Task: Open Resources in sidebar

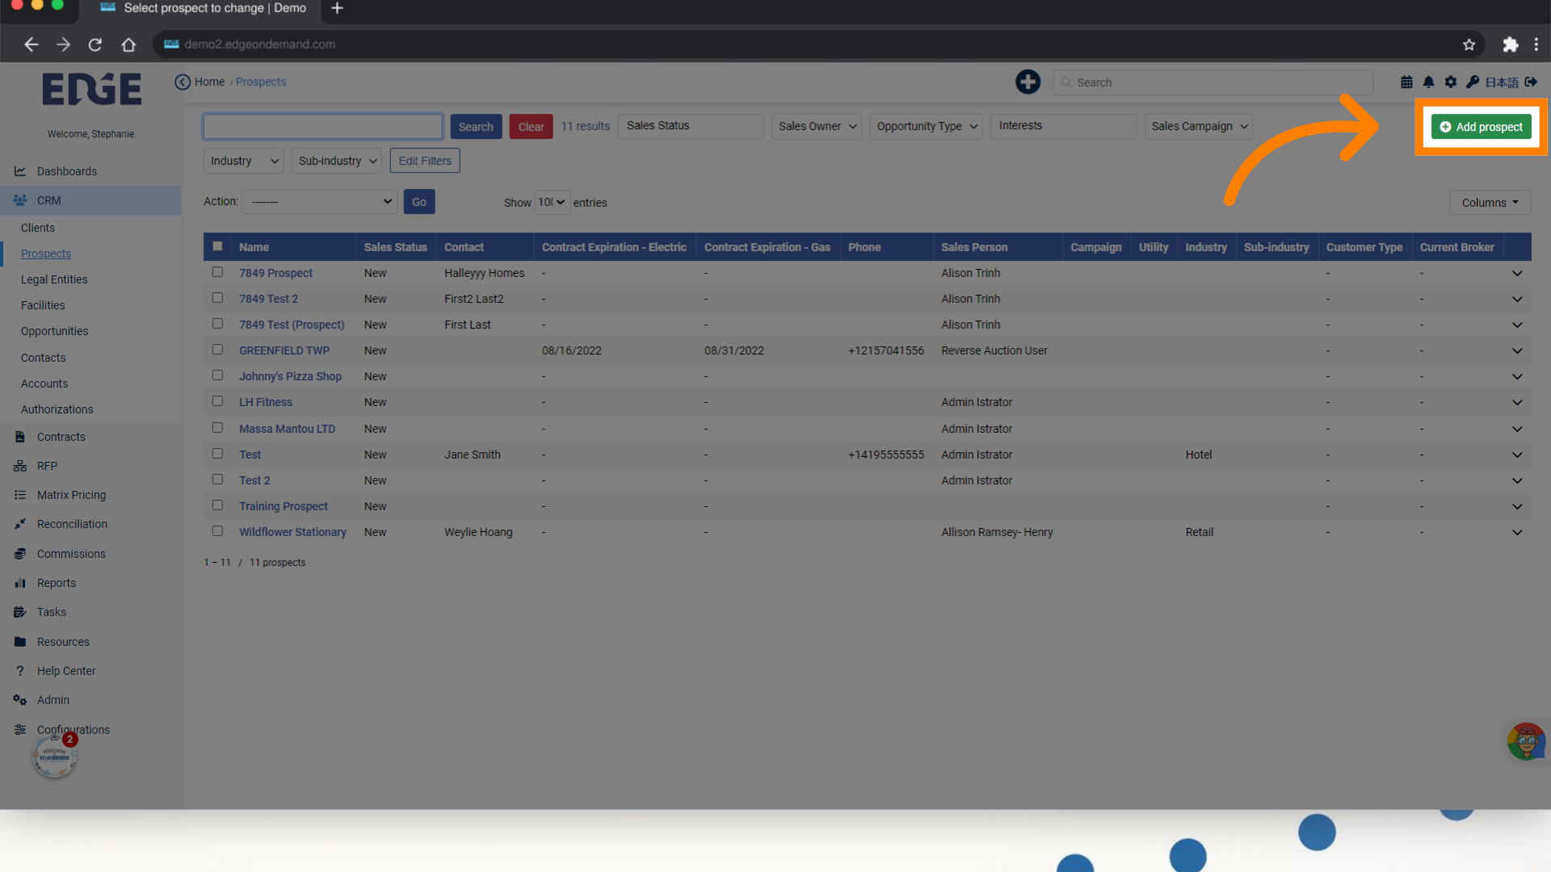Action: [x=63, y=642]
